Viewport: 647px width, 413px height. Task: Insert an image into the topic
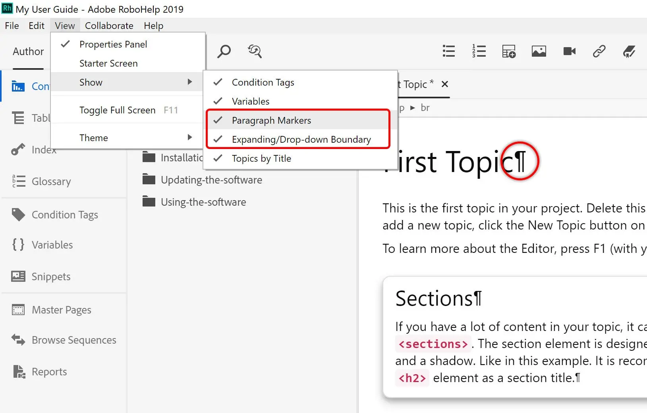539,51
